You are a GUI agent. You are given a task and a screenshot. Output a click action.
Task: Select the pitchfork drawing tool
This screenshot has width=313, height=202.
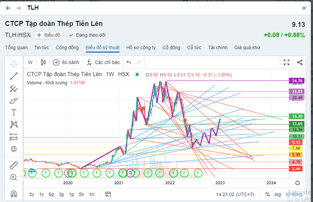pos(14,89)
